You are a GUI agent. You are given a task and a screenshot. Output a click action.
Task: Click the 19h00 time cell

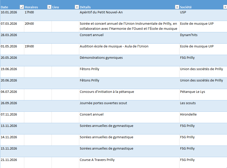tap(29, 46)
